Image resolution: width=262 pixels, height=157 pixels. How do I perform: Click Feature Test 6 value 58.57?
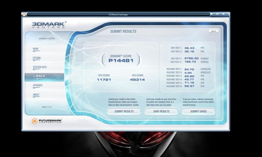(x=189, y=86)
